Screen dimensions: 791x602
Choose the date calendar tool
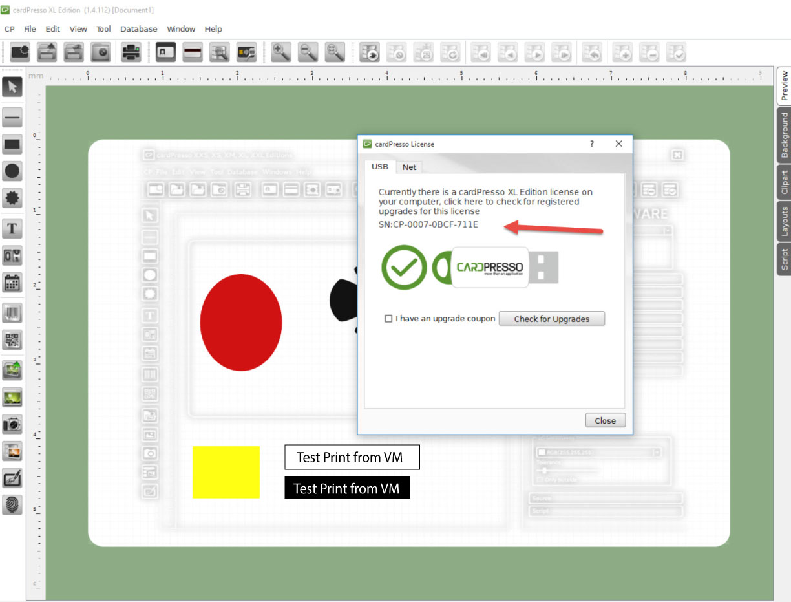(x=12, y=283)
